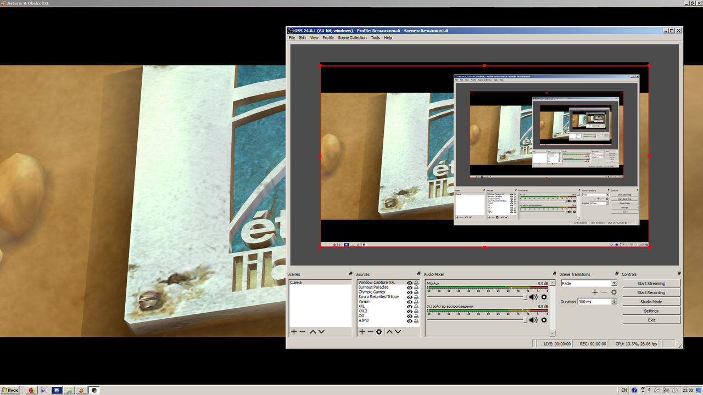The image size is (703, 395).
Task: Lock the Window Capture XXL source
Action: [x=416, y=283]
